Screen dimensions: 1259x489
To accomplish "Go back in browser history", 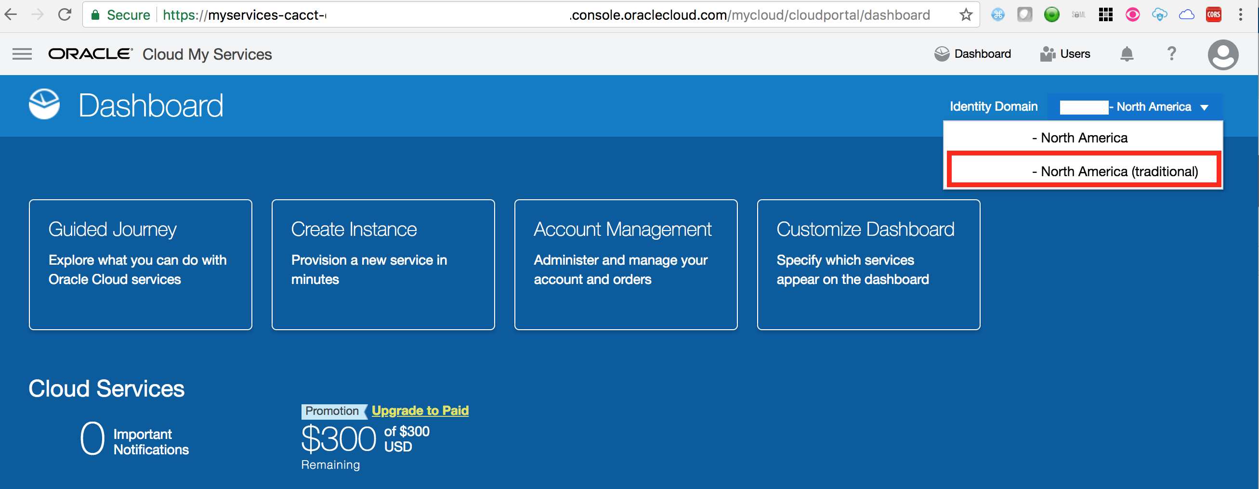I will tap(11, 14).
